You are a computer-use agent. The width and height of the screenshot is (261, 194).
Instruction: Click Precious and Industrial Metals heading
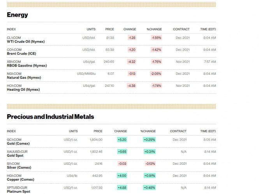click(50, 116)
